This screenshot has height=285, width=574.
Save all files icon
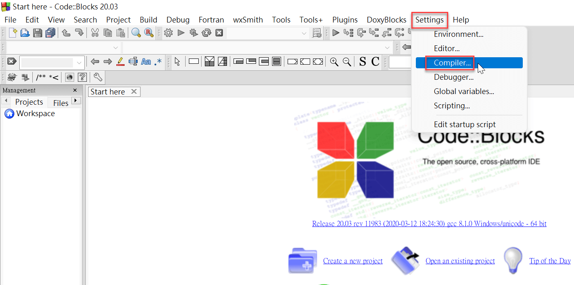[x=50, y=33]
